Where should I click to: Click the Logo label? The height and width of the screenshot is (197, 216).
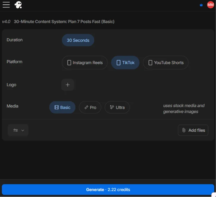11,85
